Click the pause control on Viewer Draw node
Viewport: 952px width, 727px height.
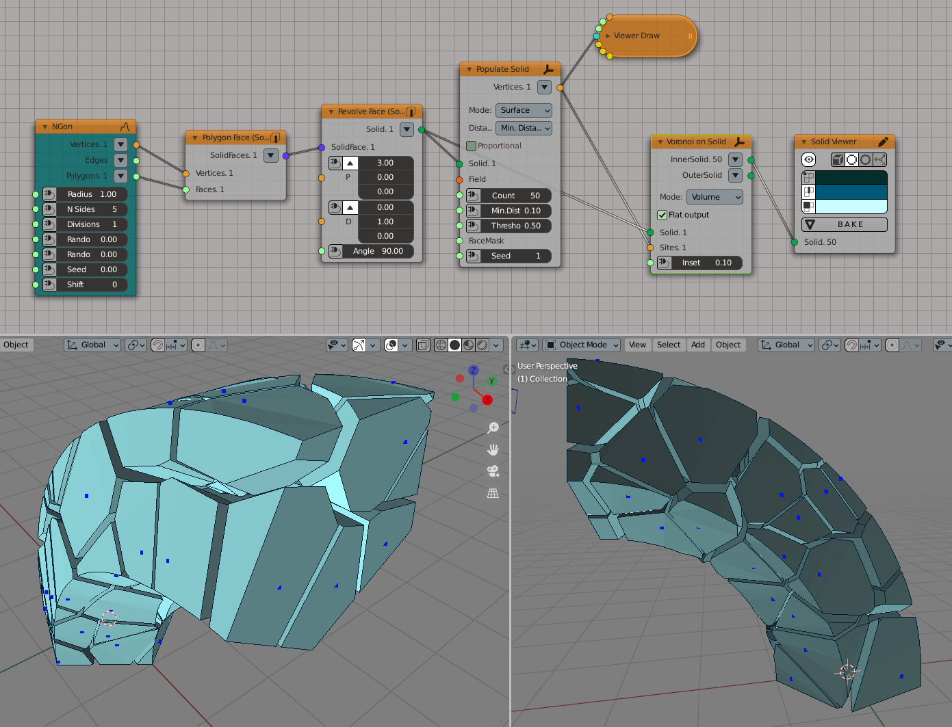689,36
